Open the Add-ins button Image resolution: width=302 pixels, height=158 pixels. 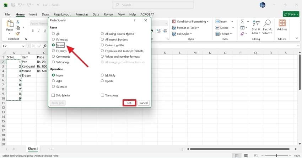(x=282, y=25)
